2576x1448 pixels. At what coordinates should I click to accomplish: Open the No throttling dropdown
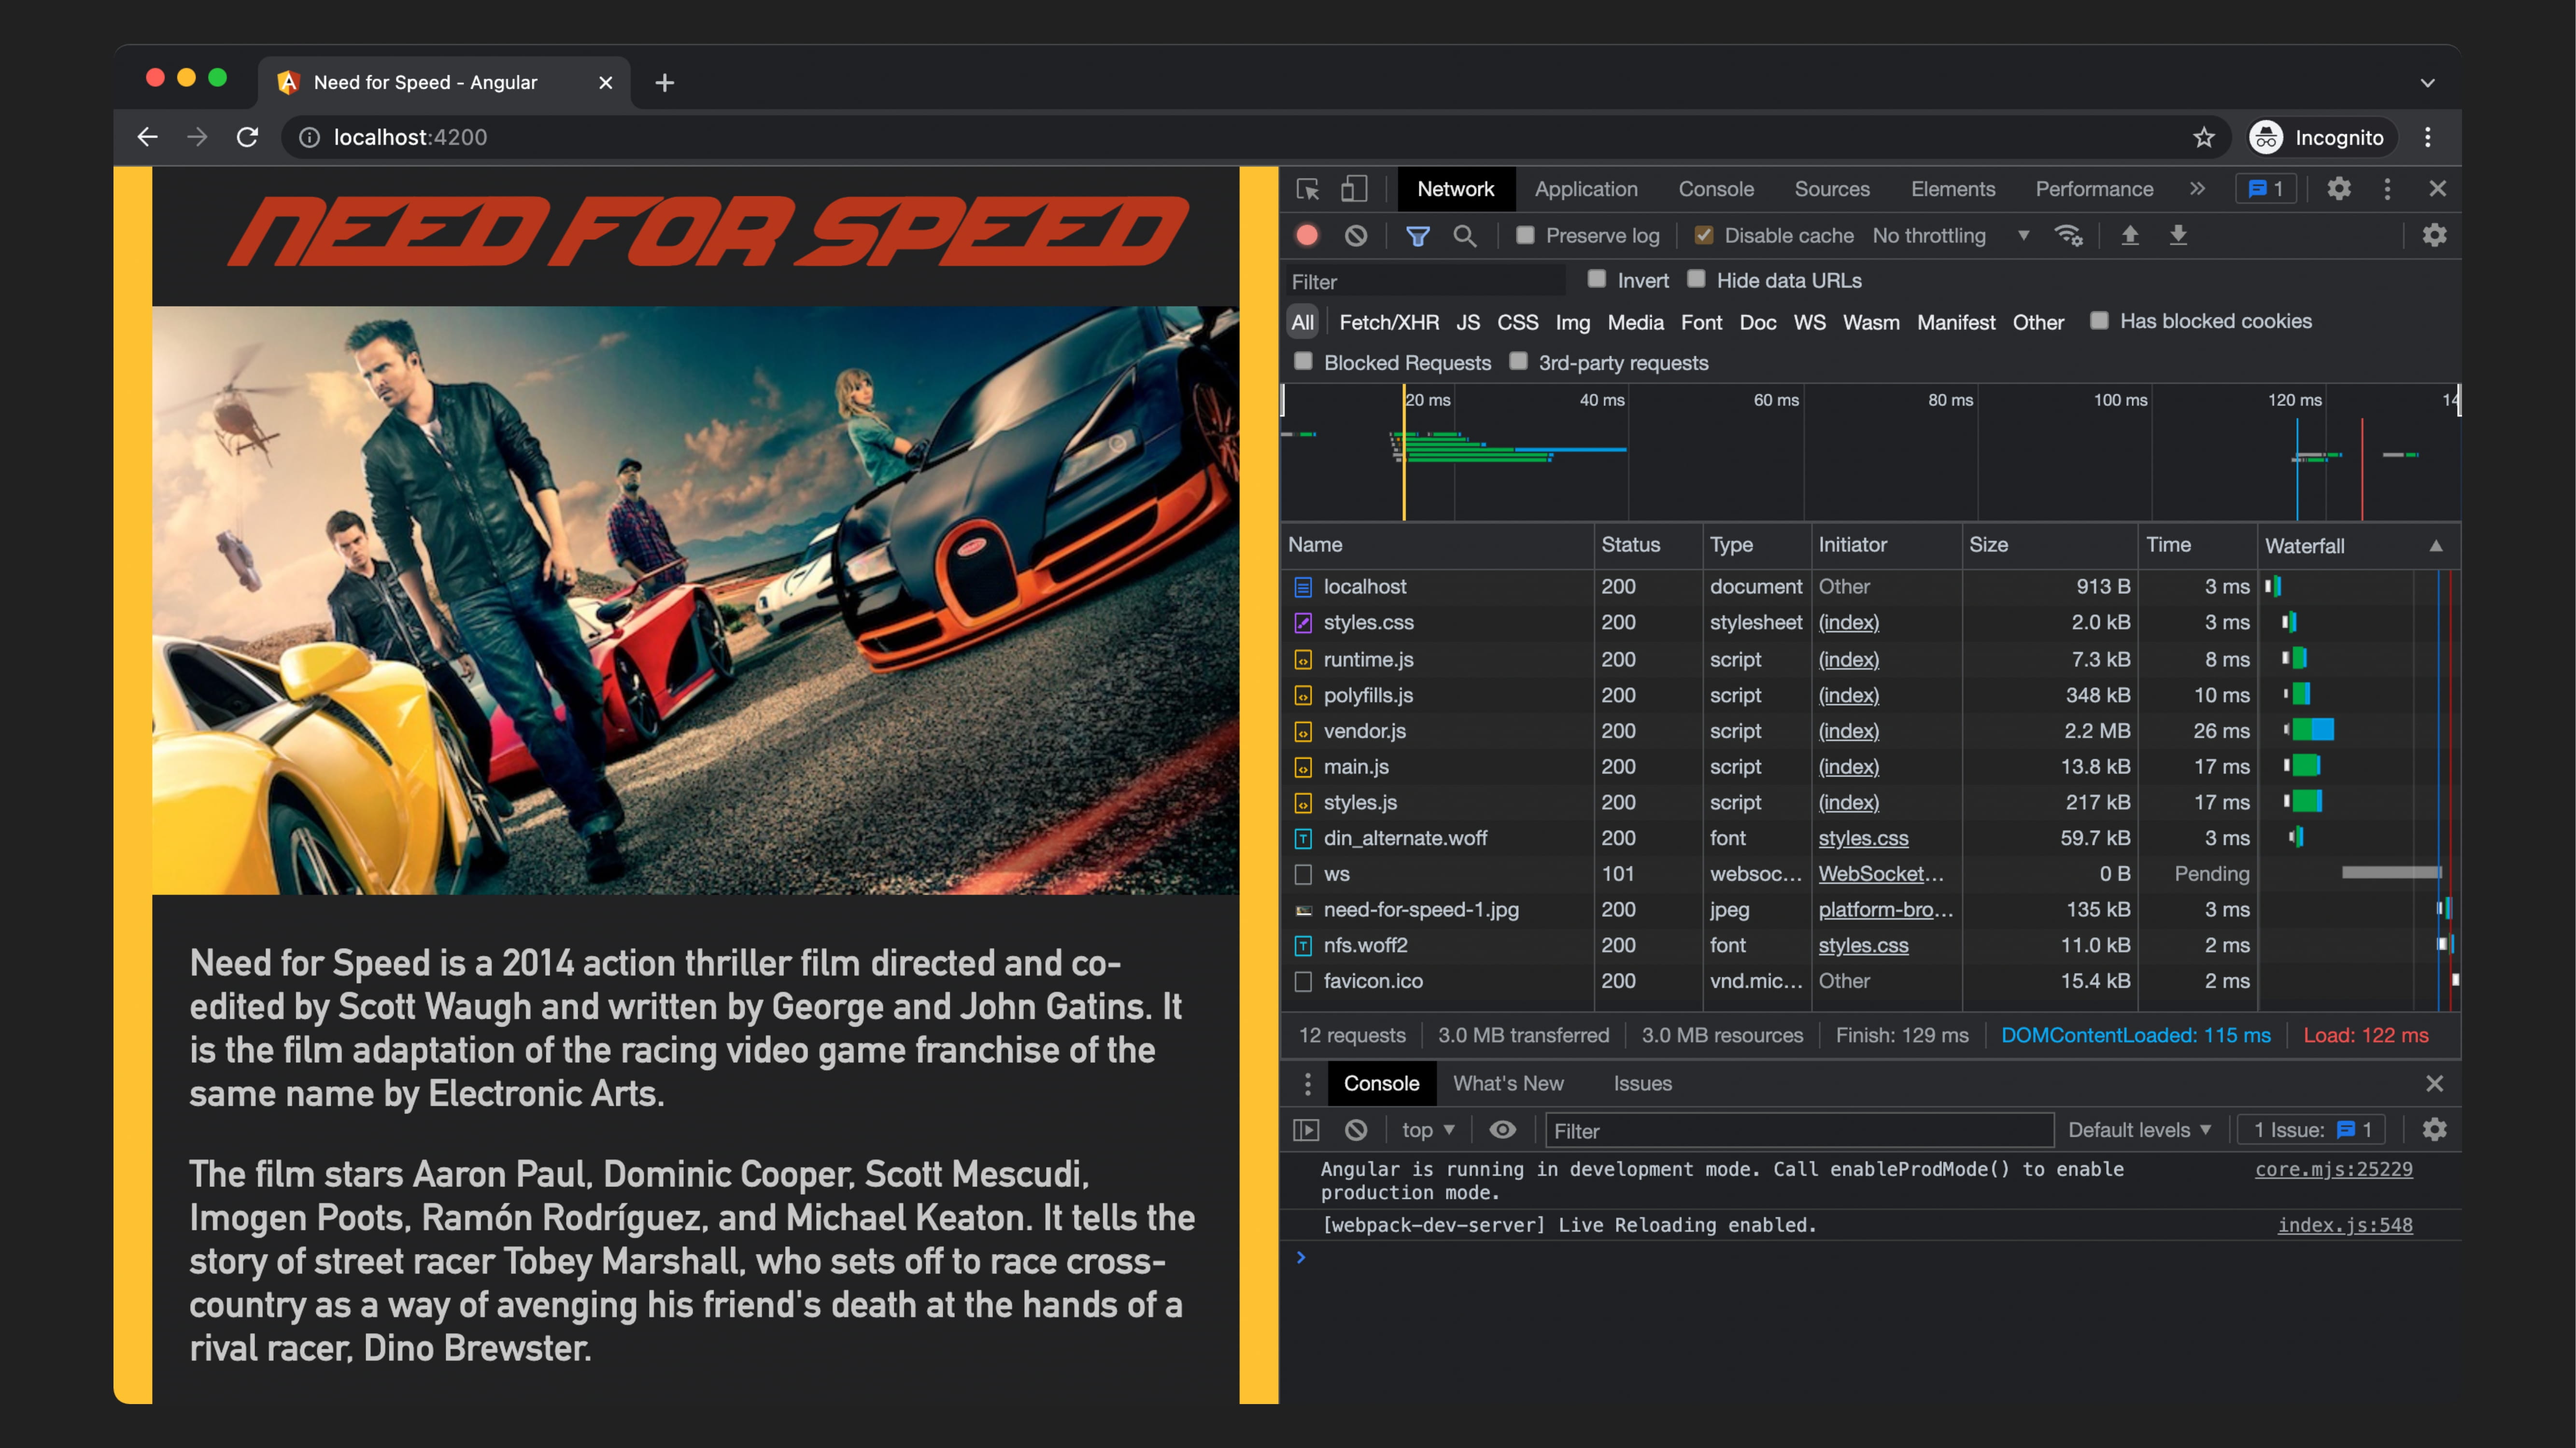(1951, 236)
